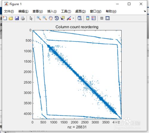Viewport: 149px width, 133px height.
Task: Open file with the folder icon
Action: pos(11,18)
